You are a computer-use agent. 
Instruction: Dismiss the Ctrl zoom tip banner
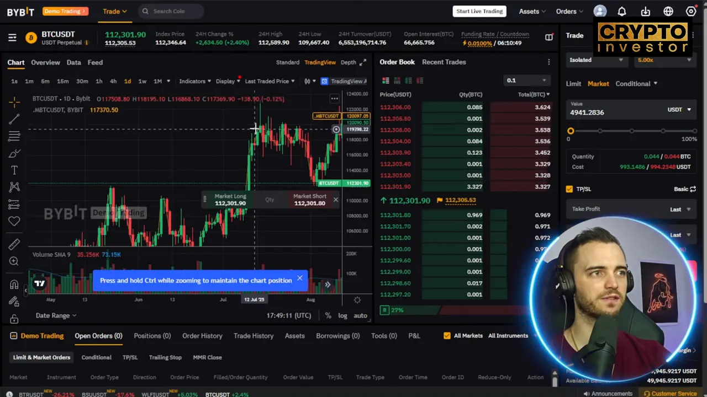[x=300, y=278]
